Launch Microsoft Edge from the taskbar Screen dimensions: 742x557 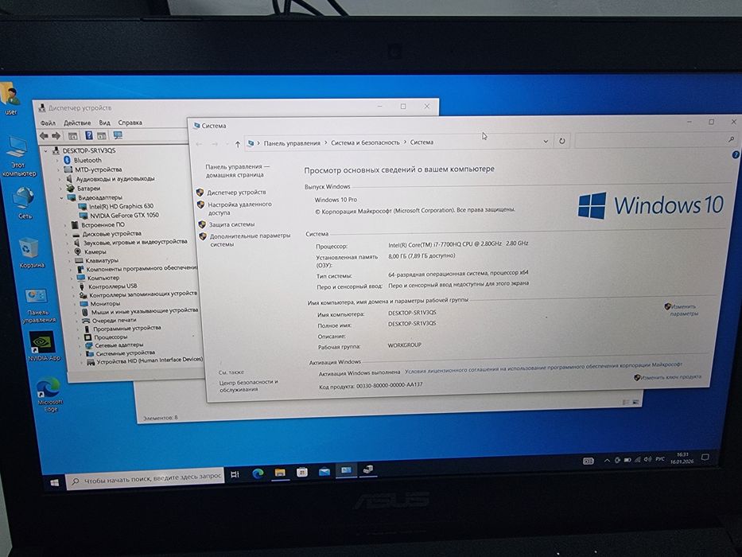[258, 473]
